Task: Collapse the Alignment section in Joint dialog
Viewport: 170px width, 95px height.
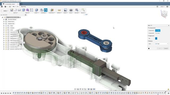Action: click(x=148, y=36)
